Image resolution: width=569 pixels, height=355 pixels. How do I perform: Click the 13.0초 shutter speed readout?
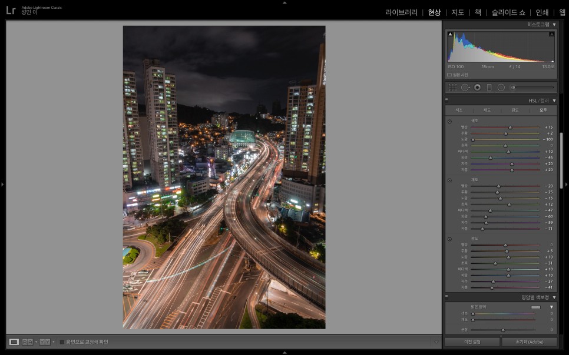tap(548, 66)
